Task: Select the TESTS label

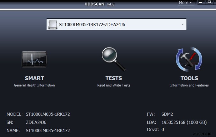Action: click(114, 78)
